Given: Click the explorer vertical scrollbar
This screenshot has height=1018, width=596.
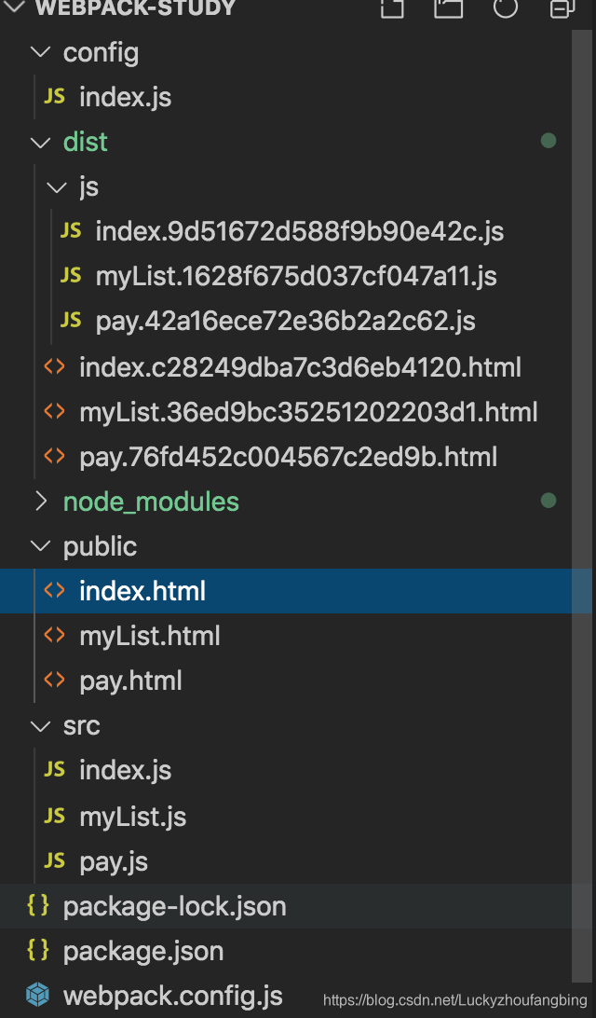Looking at the screenshot, I should [x=582, y=506].
